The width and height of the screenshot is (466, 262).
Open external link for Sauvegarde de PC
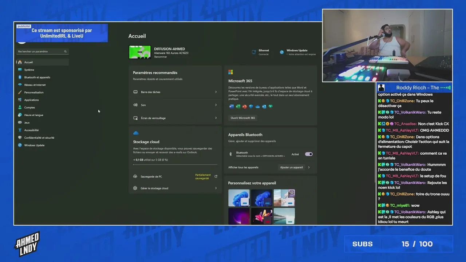tap(216, 176)
